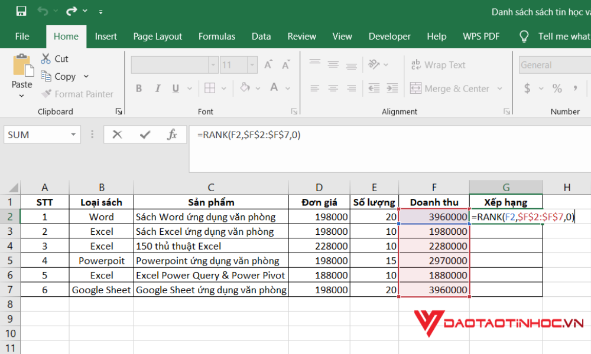Click the Format Painter button

point(77,94)
